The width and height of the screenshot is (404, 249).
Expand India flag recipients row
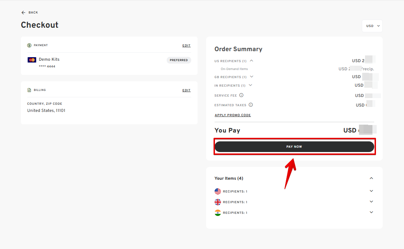pos(371,212)
